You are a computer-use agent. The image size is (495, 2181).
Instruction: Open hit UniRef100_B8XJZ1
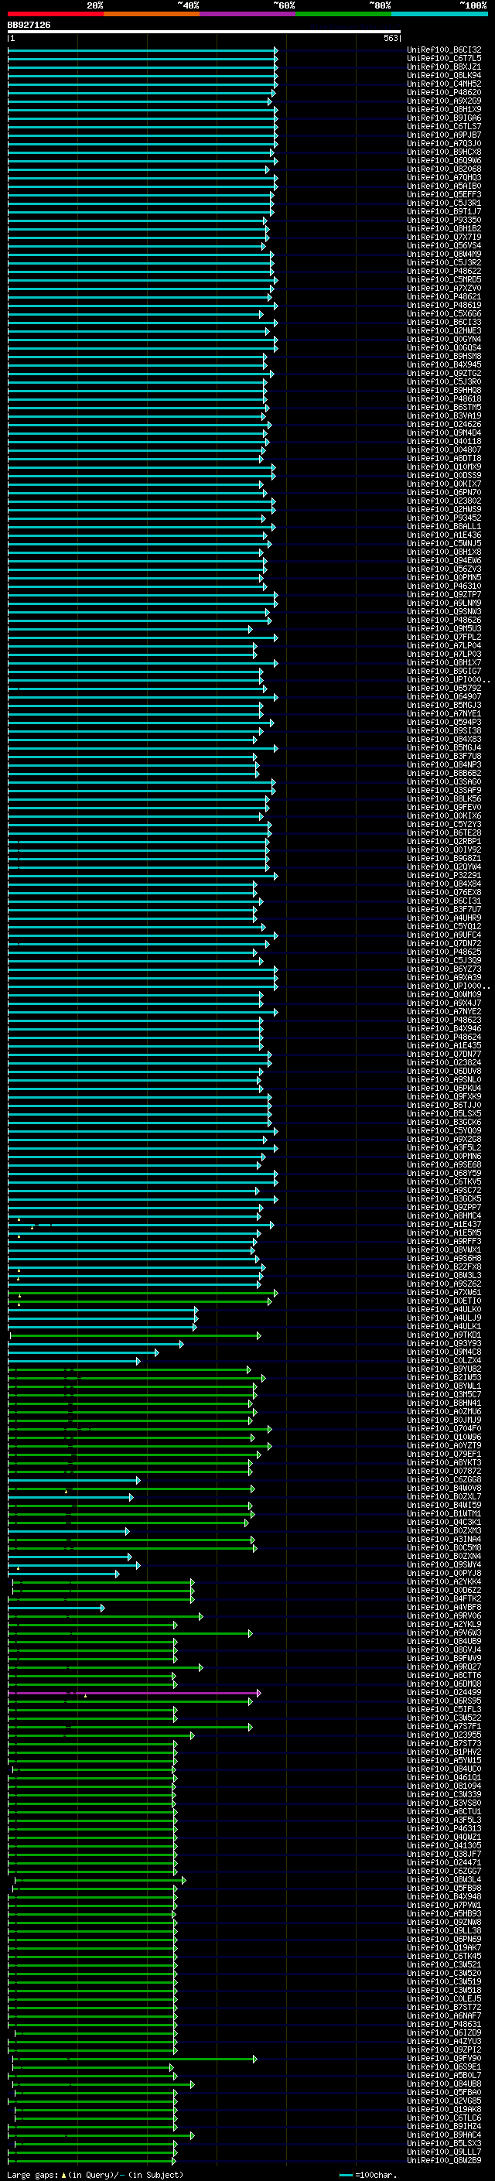[444, 67]
